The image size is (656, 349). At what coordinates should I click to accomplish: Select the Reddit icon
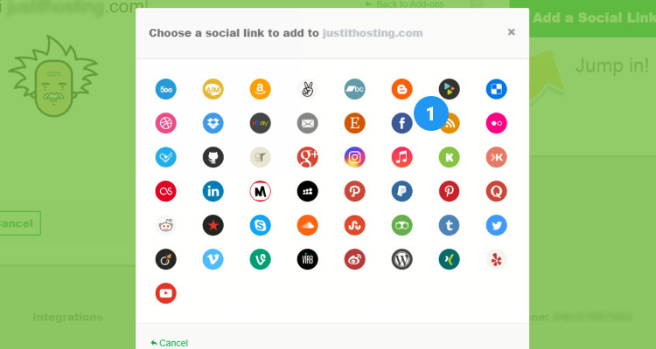coord(166,225)
